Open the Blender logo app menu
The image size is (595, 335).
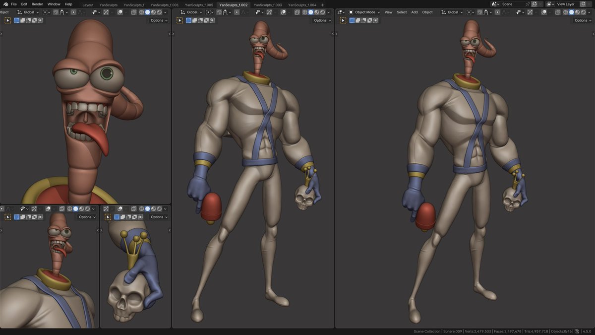click(5, 4)
